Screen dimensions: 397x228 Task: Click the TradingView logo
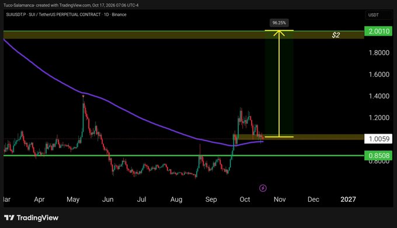coord(31,218)
